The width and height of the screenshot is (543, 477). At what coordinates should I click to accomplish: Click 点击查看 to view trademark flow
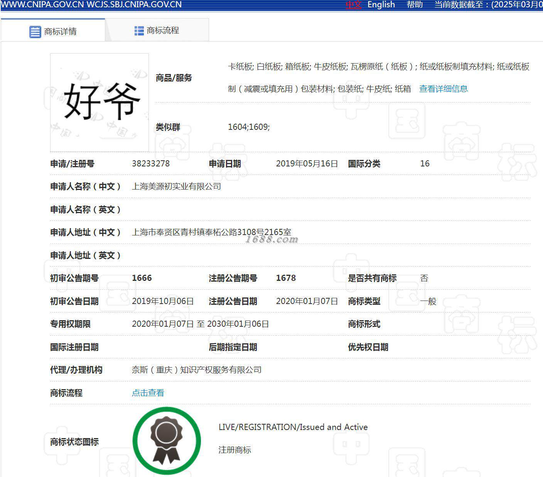148,393
